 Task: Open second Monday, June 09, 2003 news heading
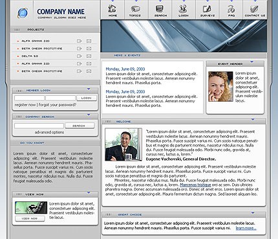[125, 92]
